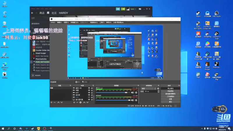Enable 工作室模式 in OBS controls
The height and width of the screenshot is (131, 233).
[170, 97]
